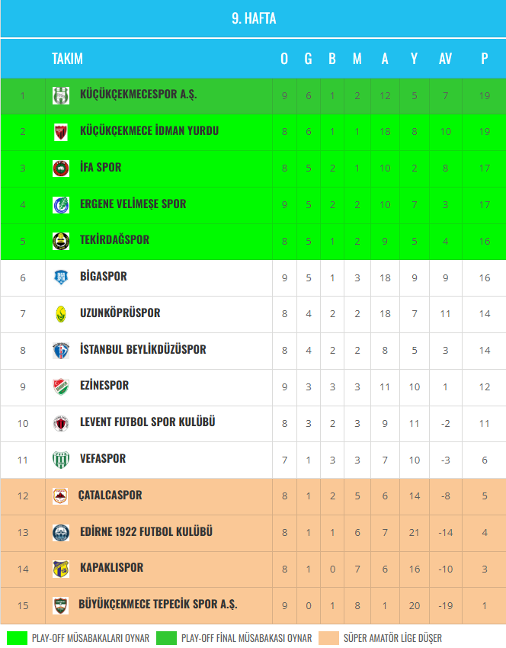Click the Küçükçekmecespor A.Ş. club logo
This screenshot has width=506, height=648.
pyautogui.click(x=61, y=95)
